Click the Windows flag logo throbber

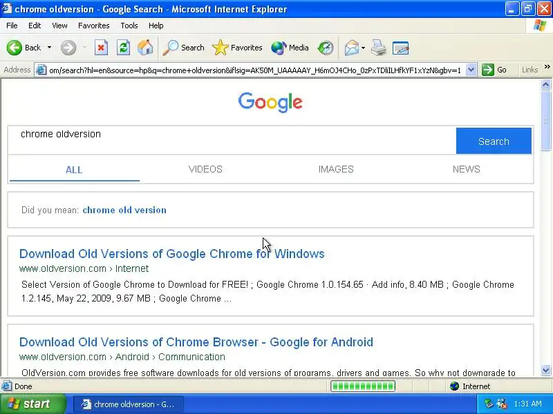point(540,26)
